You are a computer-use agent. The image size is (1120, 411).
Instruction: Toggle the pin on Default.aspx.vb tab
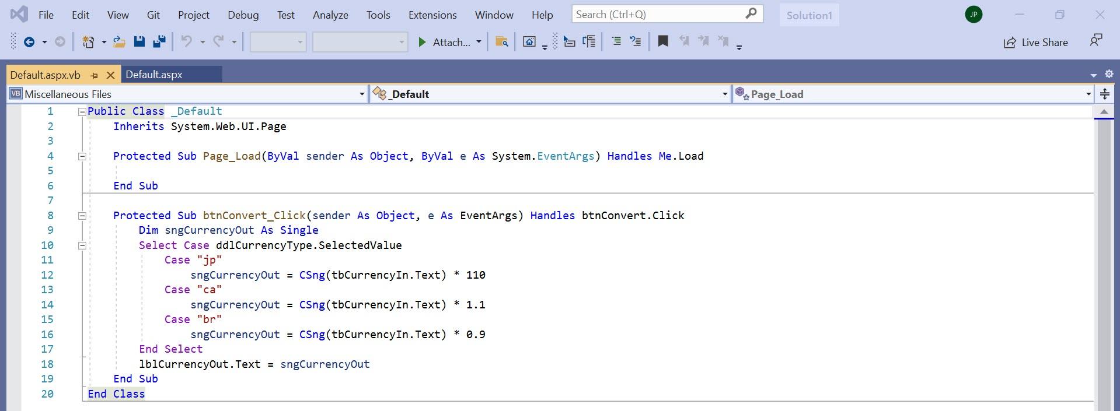[x=95, y=75]
